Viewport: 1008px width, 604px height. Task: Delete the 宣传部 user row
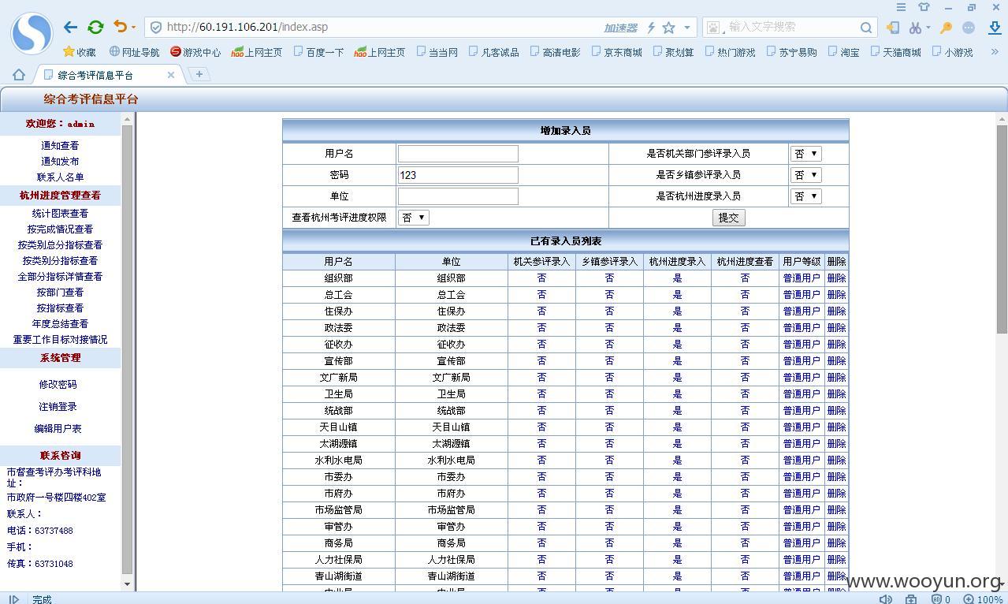tap(836, 361)
